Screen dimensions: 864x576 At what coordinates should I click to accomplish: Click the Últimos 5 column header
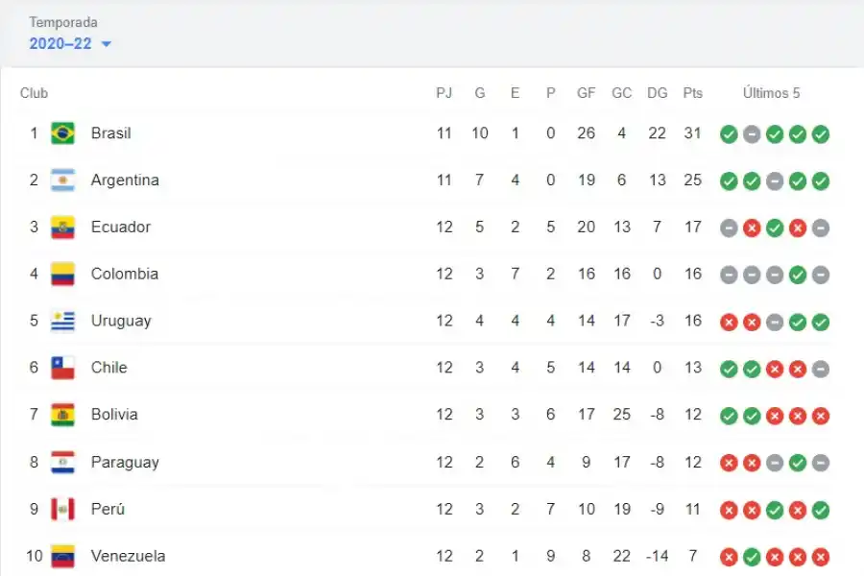coord(771,93)
